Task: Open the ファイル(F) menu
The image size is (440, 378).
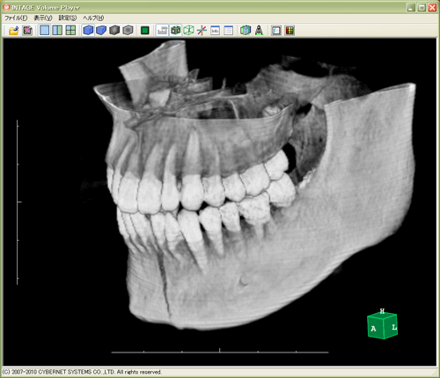Action: [16, 18]
